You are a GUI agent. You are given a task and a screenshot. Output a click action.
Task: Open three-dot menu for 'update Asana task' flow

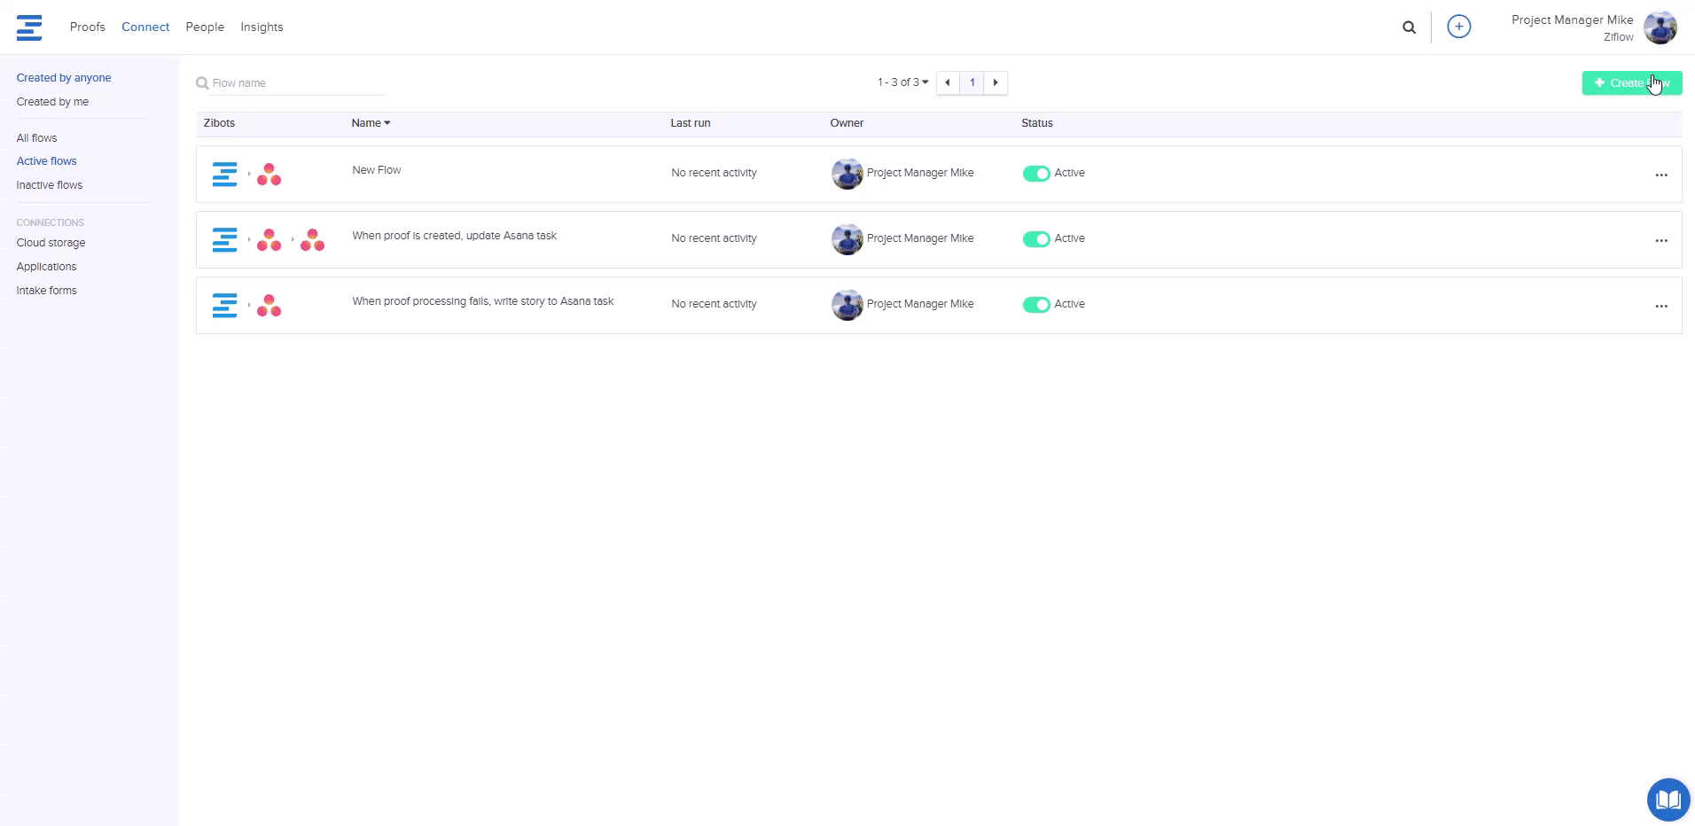[x=1660, y=241]
